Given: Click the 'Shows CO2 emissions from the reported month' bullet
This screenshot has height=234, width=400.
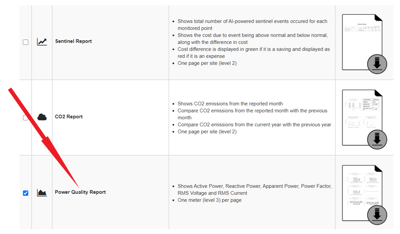Looking at the screenshot, I should pyautogui.click(x=230, y=104).
